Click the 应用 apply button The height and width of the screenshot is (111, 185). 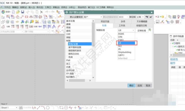[x=140, y=85]
